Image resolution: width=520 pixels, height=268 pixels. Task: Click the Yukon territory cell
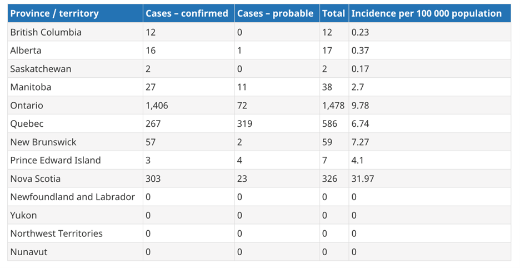click(x=24, y=215)
